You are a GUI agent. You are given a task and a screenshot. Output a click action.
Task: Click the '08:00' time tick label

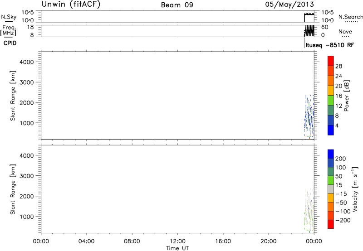pyautogui.click(x=132, y=241)
